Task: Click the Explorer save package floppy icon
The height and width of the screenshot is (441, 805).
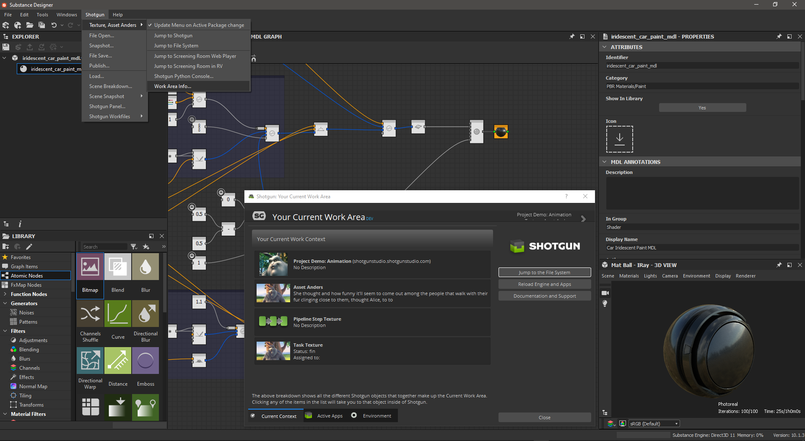Action: pos(6,47)
